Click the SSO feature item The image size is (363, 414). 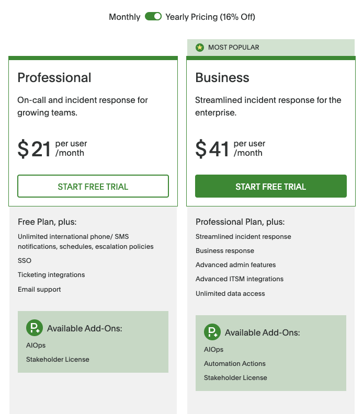coord(25,261)
